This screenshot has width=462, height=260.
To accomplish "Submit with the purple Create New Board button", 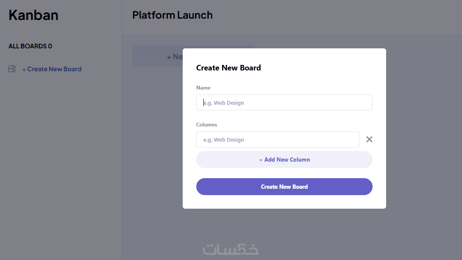I will 284,187.
